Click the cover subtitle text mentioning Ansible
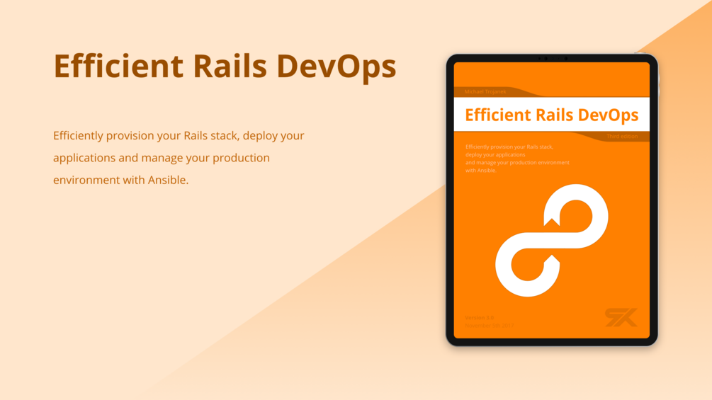The height and width of the screenshot is (400, 712). point(517,159)
